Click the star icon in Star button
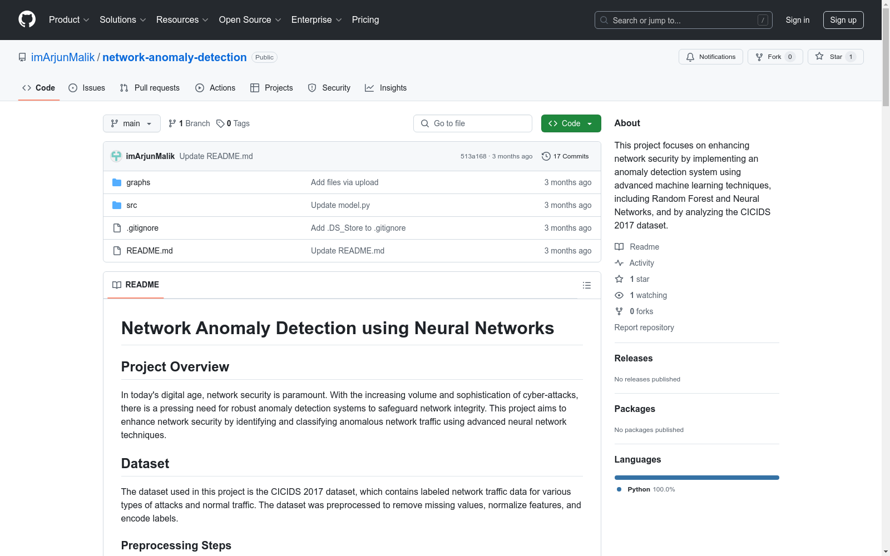The height and width of the screenshot is (556, 890). point(819,56)
